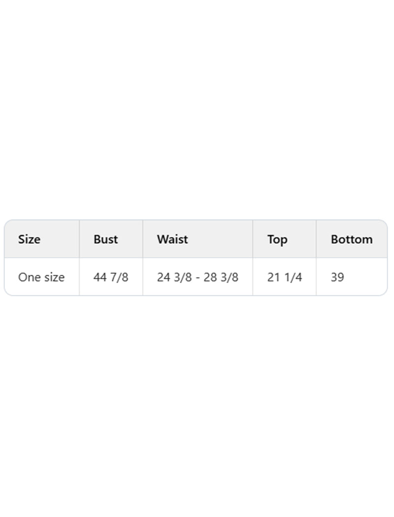Select the Waist column header

coord(172,239)
